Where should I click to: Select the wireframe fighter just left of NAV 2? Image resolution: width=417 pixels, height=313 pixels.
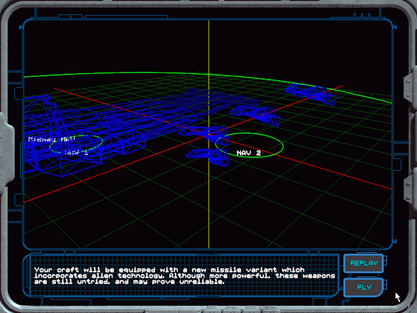[x=208, y=157]
